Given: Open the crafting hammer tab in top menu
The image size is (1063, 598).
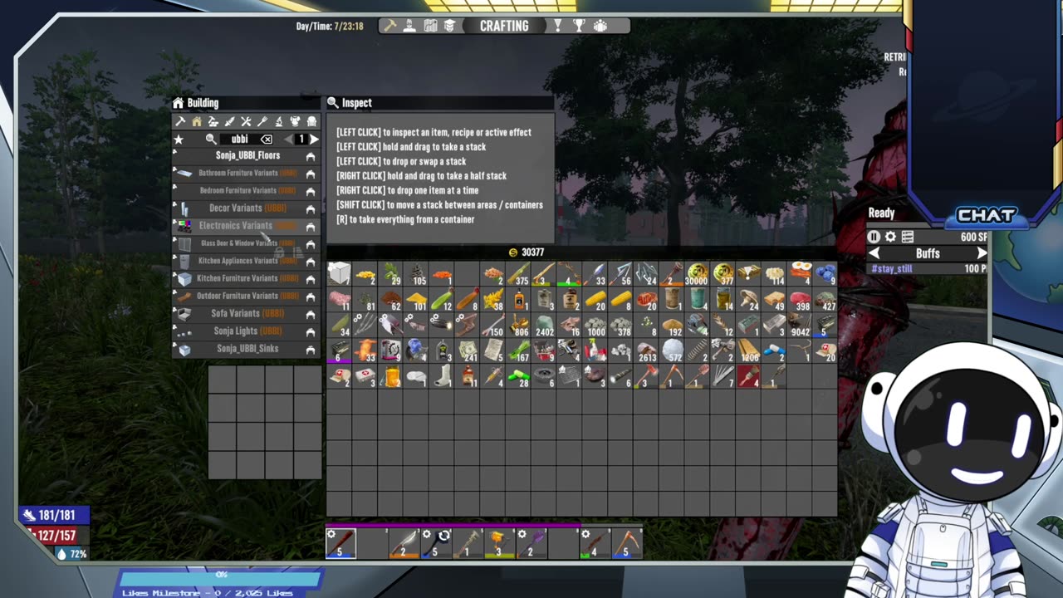Looking at the screenshot, I should pos(389,26).
